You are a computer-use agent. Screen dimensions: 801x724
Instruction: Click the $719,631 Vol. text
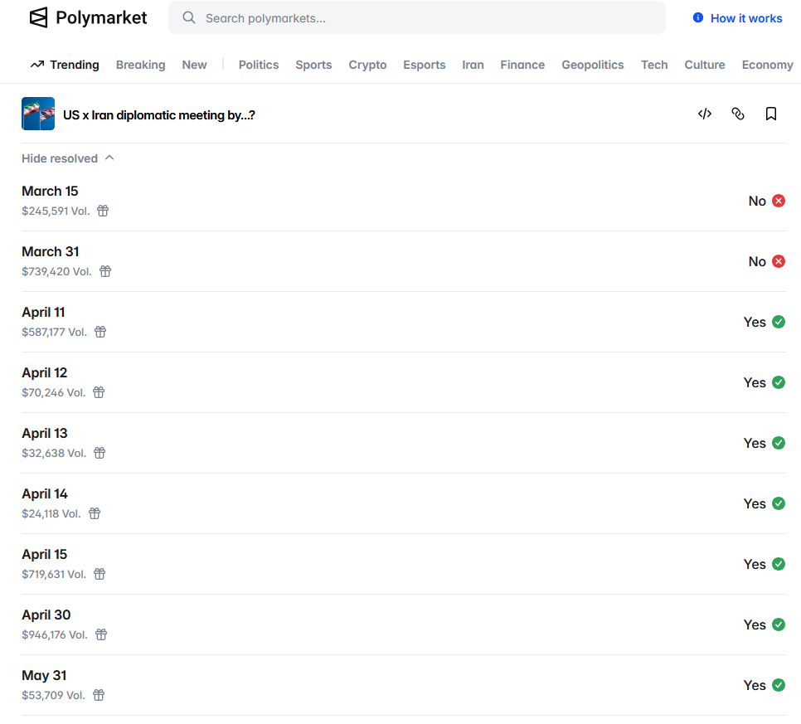coord(54,574)
